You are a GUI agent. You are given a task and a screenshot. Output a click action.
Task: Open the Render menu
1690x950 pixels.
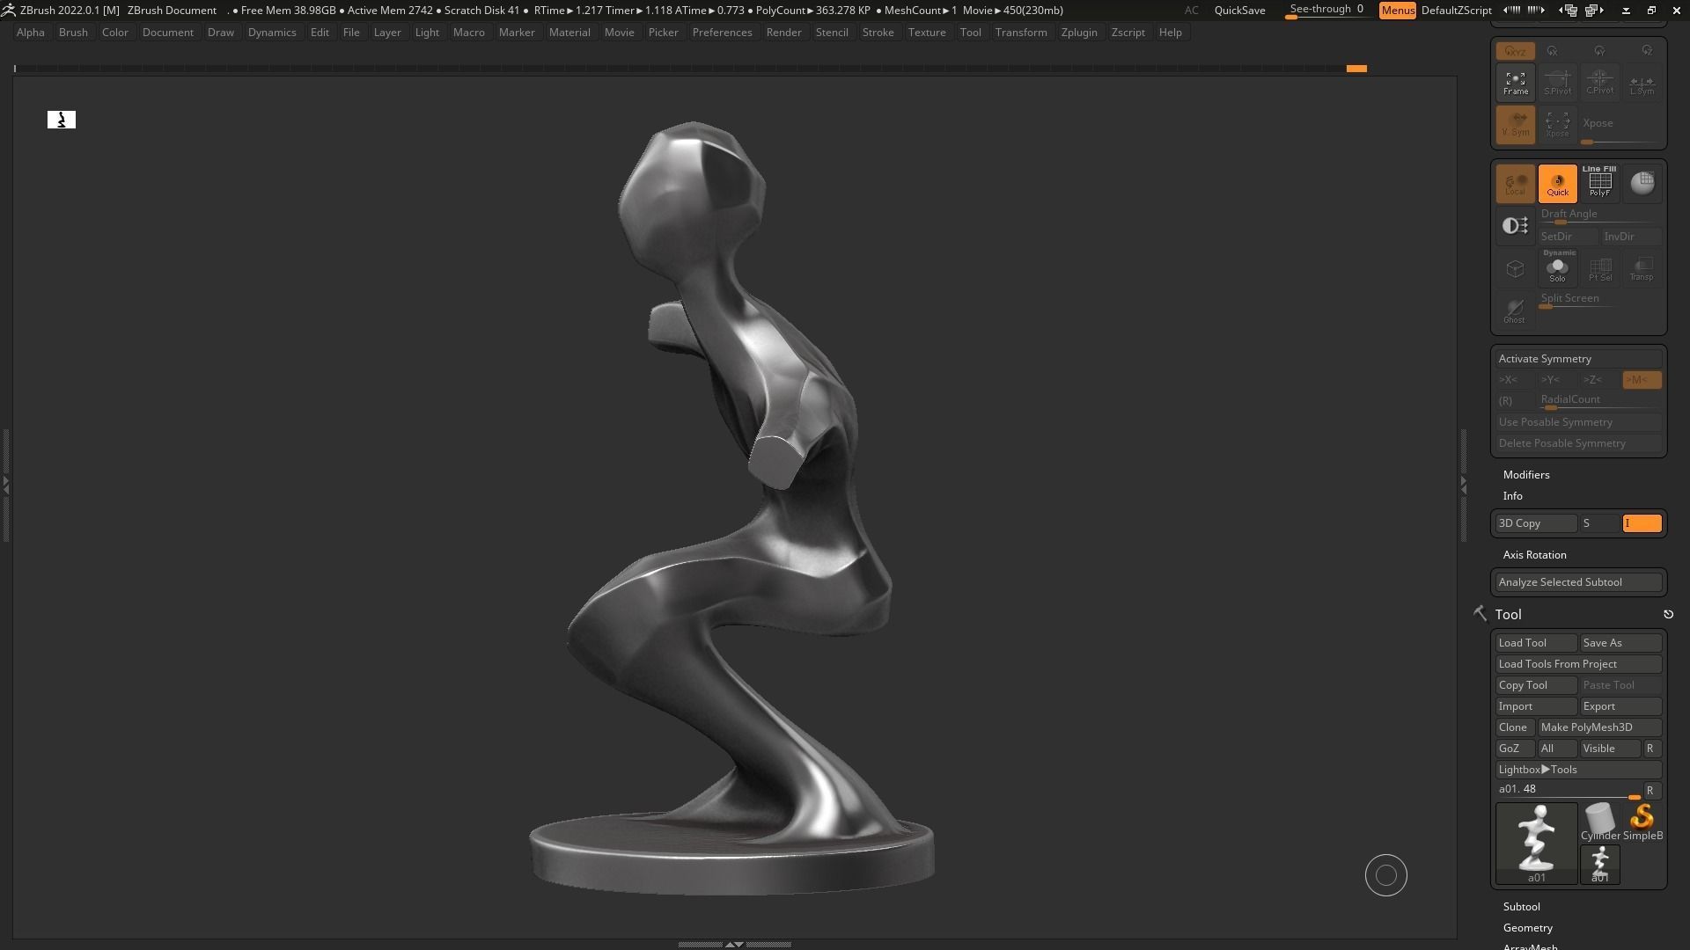click(783, 33)
